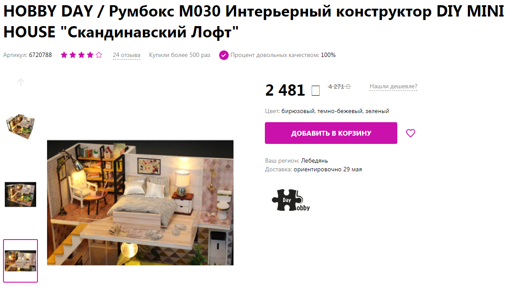Select the second dark dollhouse thumbnail
This screenshot has width=511, height=290.
[20, 194]
